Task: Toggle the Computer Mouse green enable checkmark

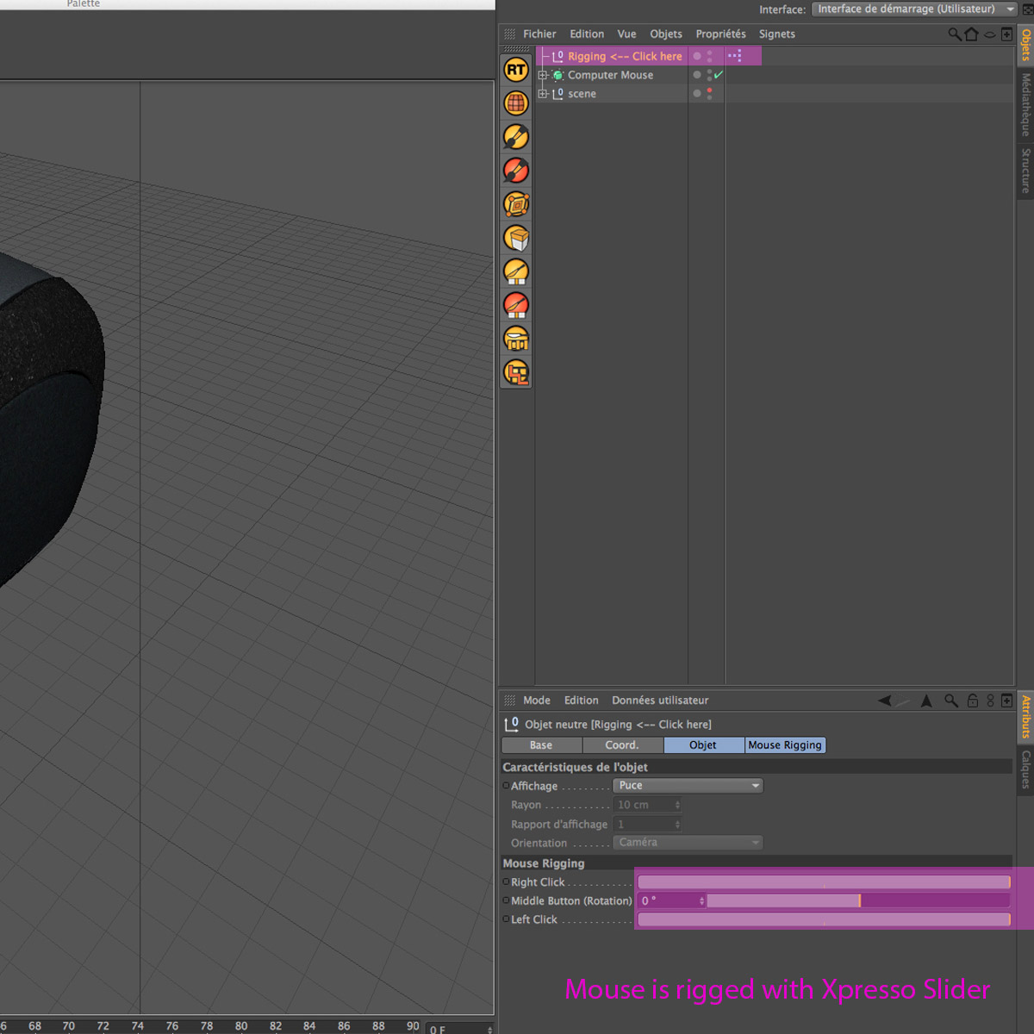Action: 719,75
